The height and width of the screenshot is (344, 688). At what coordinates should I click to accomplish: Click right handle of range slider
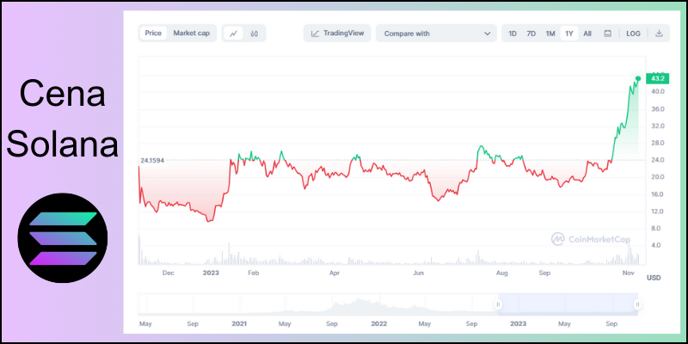[x=637, y=304]
